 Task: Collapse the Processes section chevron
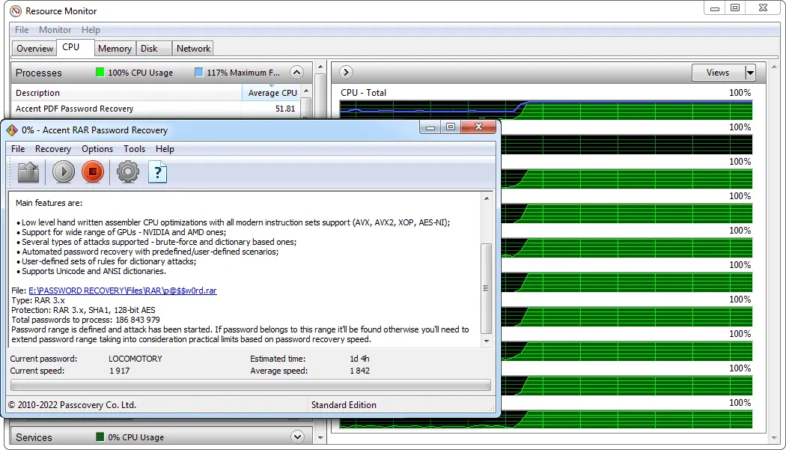click(296, 73)
